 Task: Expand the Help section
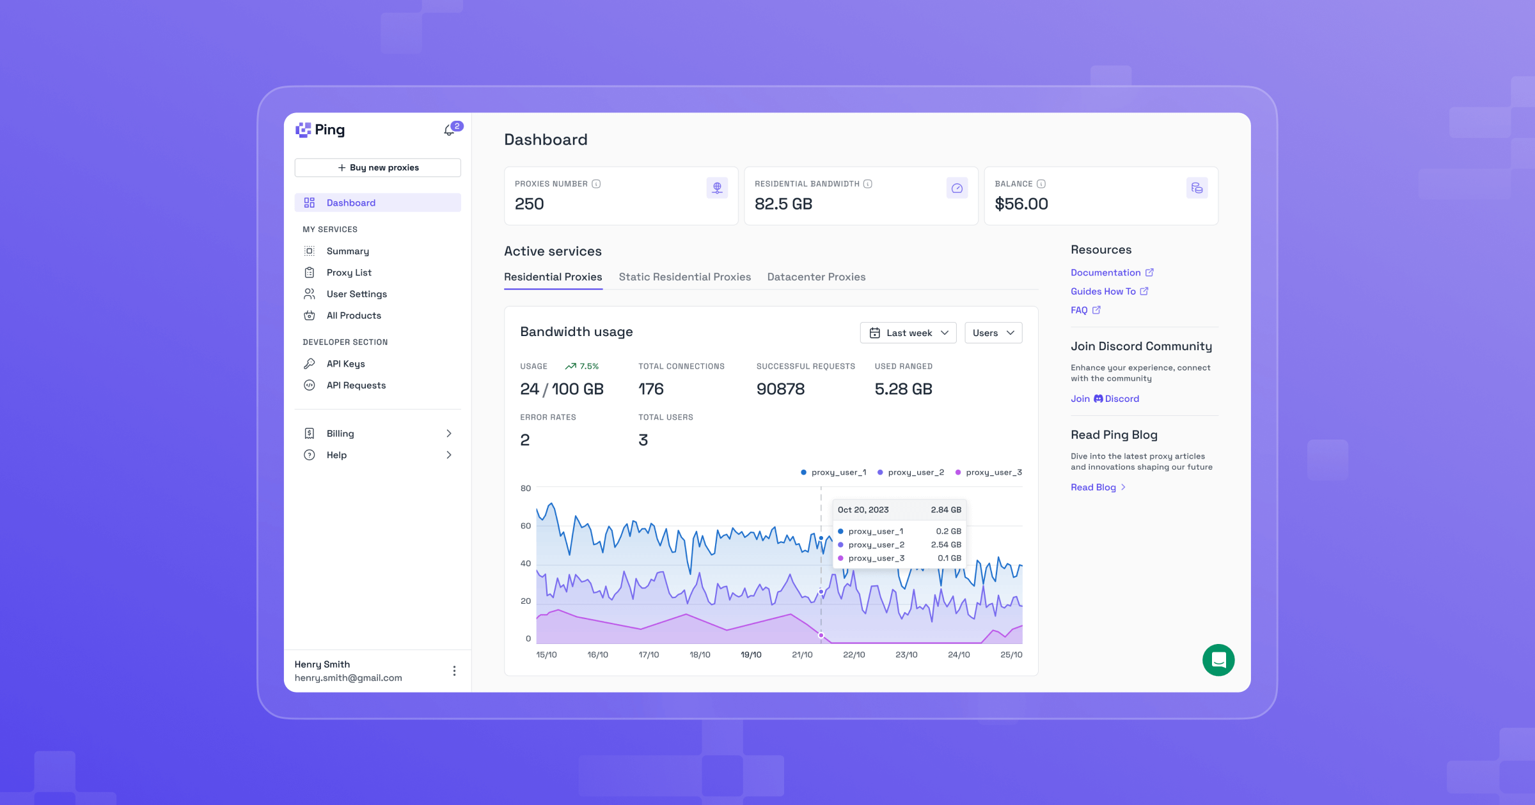pyautogui.click(x=377, y=455)
